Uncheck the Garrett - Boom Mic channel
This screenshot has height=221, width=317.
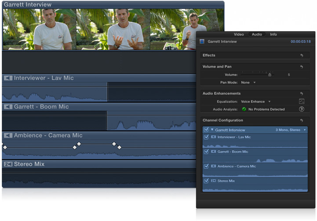[x=206, y=152]
